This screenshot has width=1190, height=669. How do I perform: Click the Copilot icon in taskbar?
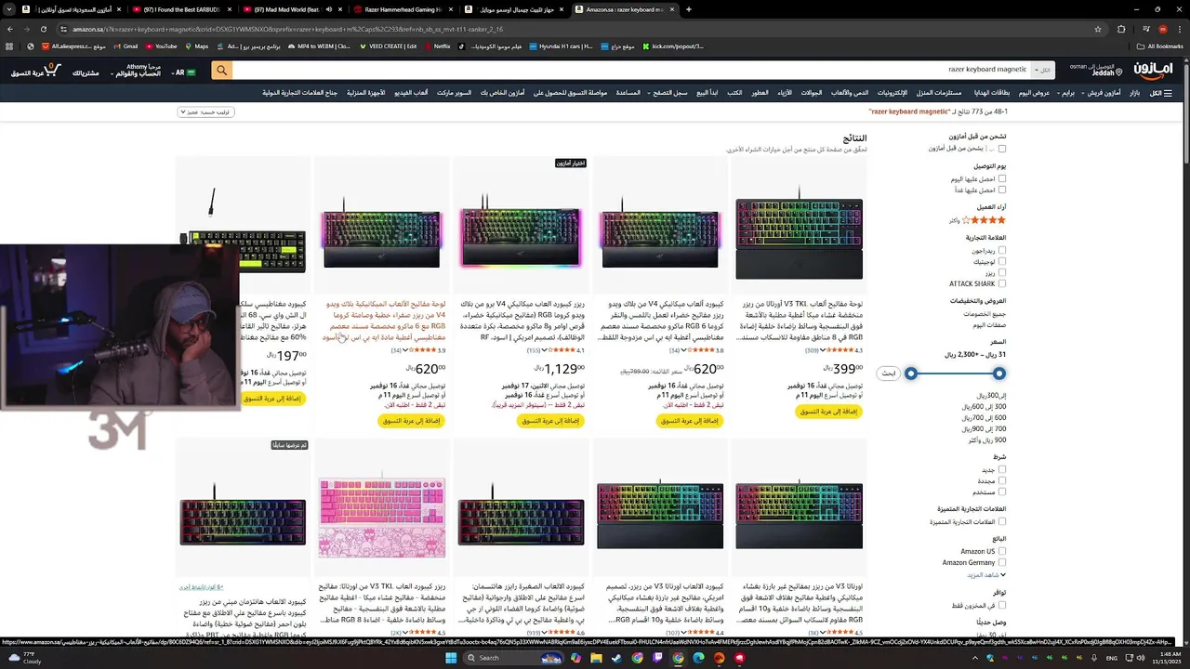point(575,658)
